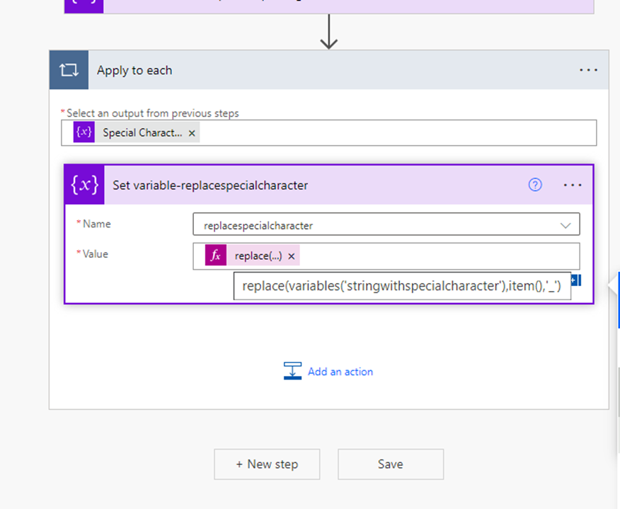Click the Set variable action's curly-brace icon
The image size is (620, 509).
[x=85, y=185]
